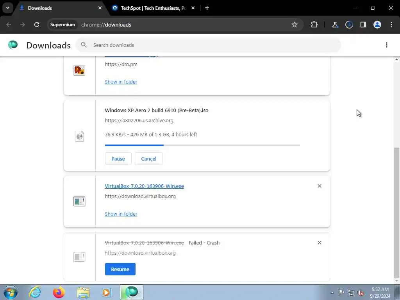Image resolution: width=400 pixels, height=300 pixels.
Task: Open the VirtualBox-7.0.20-163906-Win.exe link
Action: (x=145, y=186)
